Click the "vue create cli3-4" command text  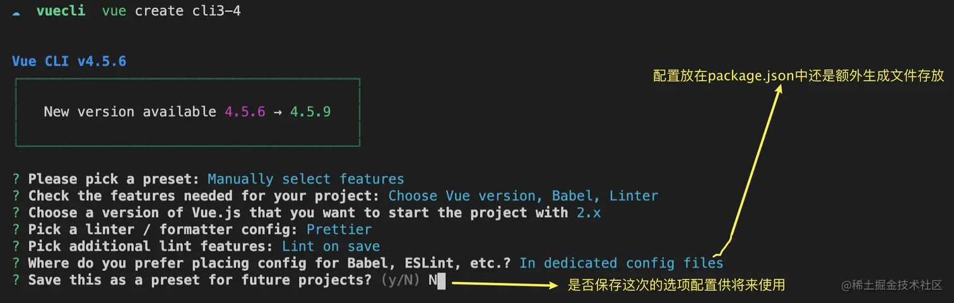(x=171, y=12)
